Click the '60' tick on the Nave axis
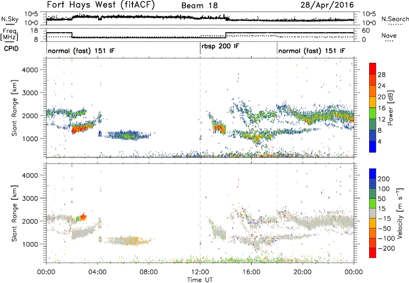Image resolution: width=409 pixels, height=283 pixels. point(366,31)
